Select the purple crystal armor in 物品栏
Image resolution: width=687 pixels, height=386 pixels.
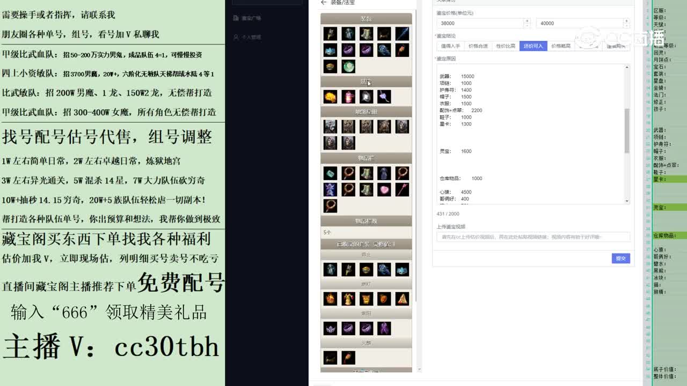330,189
